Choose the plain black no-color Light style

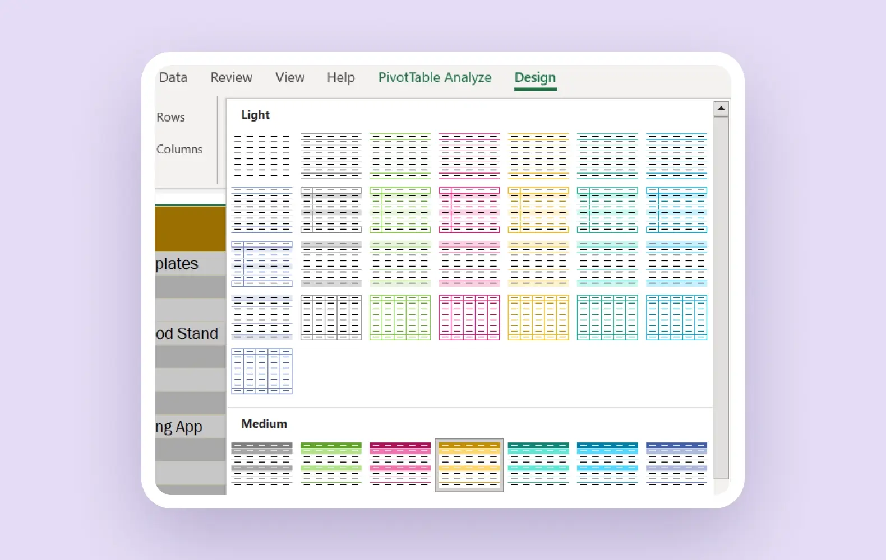pos(262,156)
